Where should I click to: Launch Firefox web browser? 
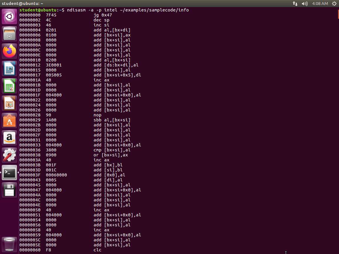tap(9, 51)
